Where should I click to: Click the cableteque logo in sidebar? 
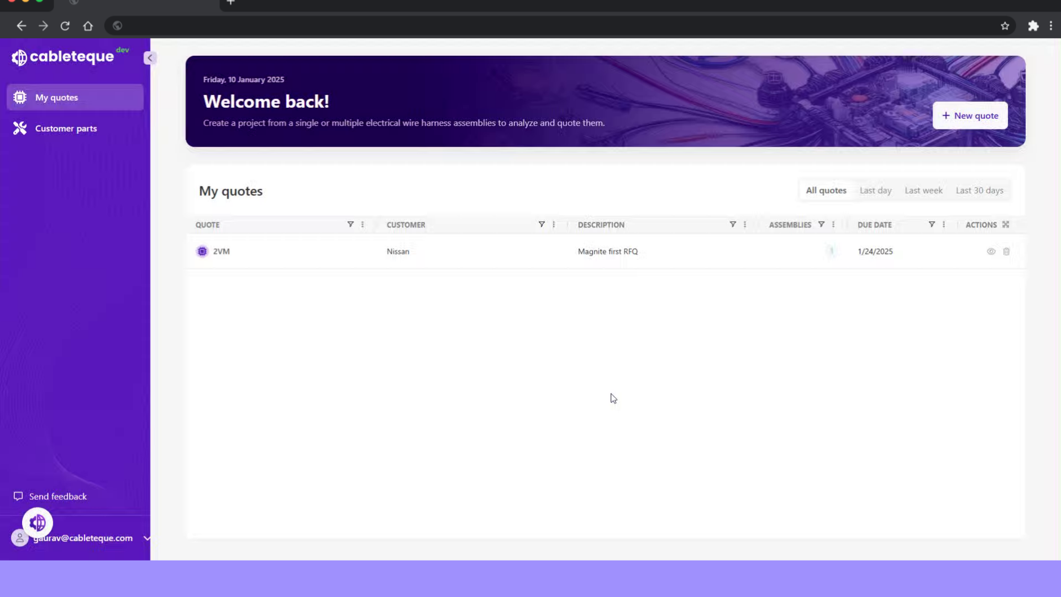63,57
